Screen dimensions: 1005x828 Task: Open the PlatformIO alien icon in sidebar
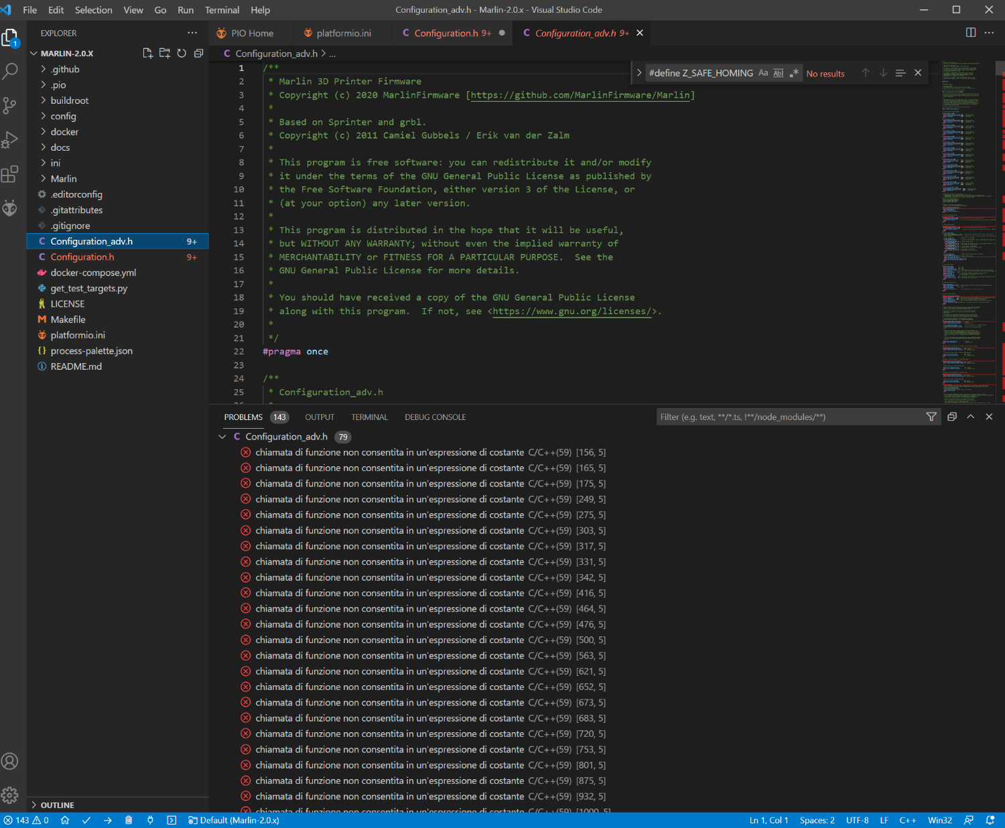coord(10,208)
